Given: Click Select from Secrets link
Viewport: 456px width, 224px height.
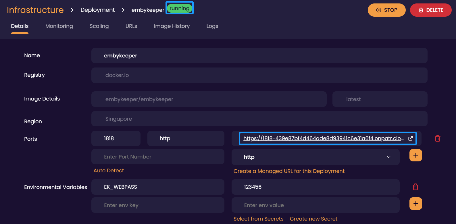Looking at the screenshot, I should tap(259, 219).
